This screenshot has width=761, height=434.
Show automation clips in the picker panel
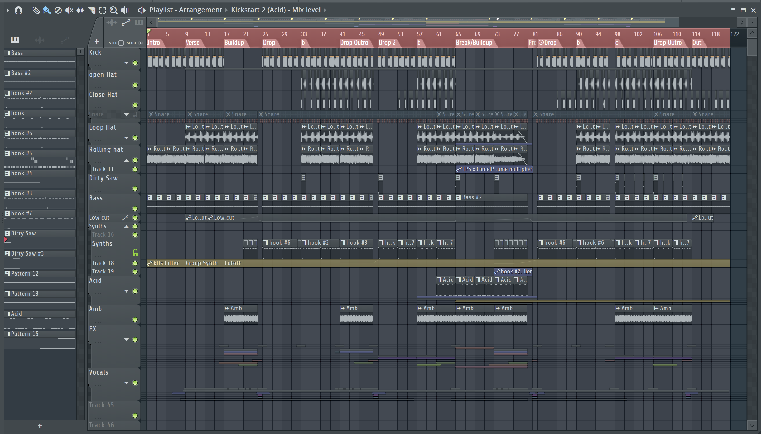coord(64,40)
